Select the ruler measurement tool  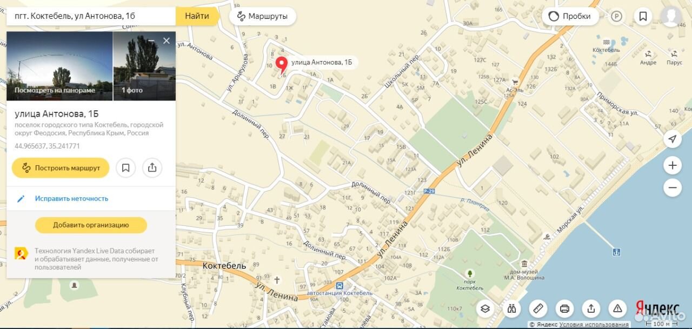point(538,308)
